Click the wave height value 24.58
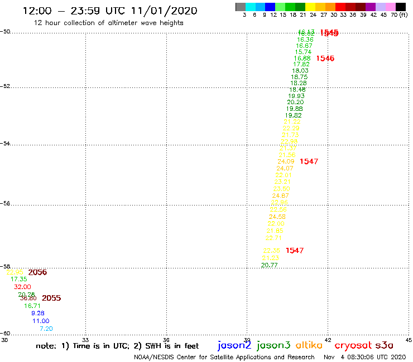413x362 pixels. pos(277,217)
